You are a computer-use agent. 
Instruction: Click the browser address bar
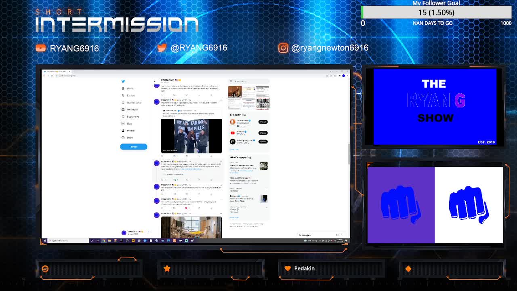pos(190,76)
